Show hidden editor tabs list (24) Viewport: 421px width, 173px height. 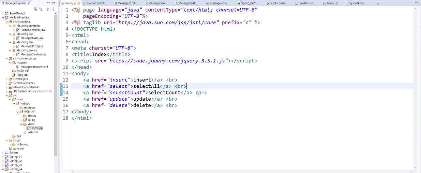coord(377,3)
